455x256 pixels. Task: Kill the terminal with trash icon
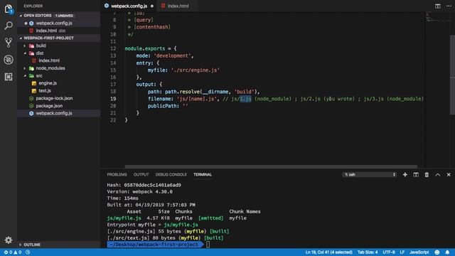click(427, 174)
